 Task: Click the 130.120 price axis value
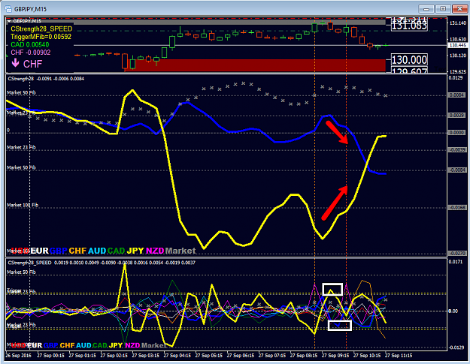[x=458, y=56]
